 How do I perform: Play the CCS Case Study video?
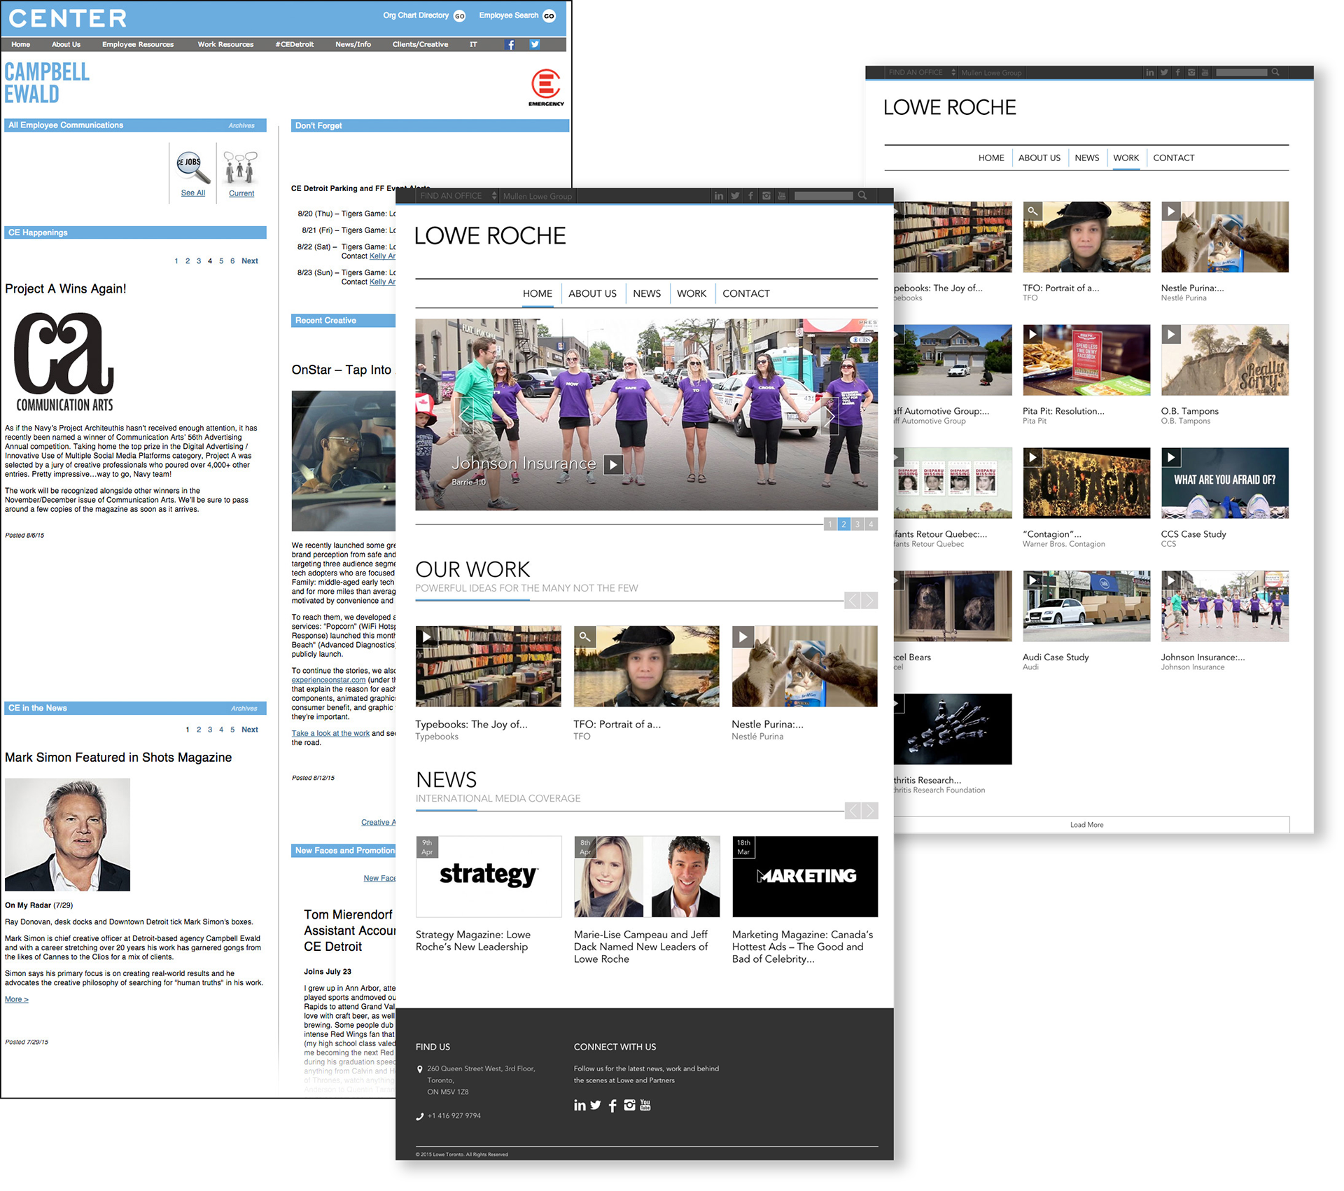[x=1171, y=457]
